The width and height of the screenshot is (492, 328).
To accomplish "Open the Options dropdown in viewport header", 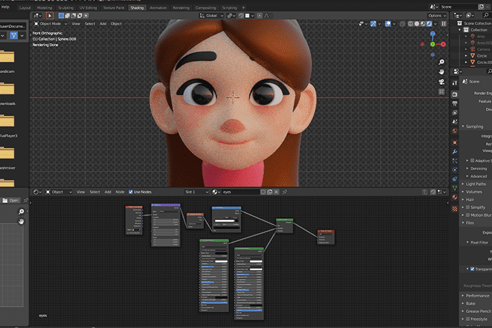I will tap(437, 16).
